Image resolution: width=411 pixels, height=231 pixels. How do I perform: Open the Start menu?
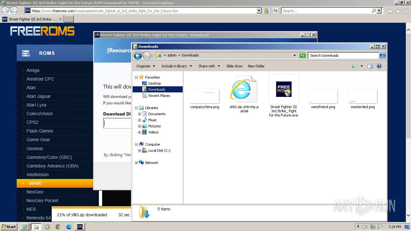[9, 227]
